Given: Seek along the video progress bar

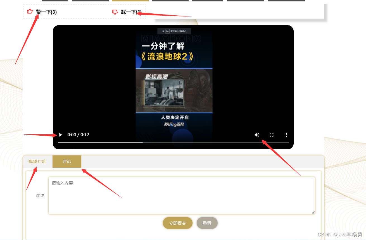Looking at the screenshot, I should point(173,142).
